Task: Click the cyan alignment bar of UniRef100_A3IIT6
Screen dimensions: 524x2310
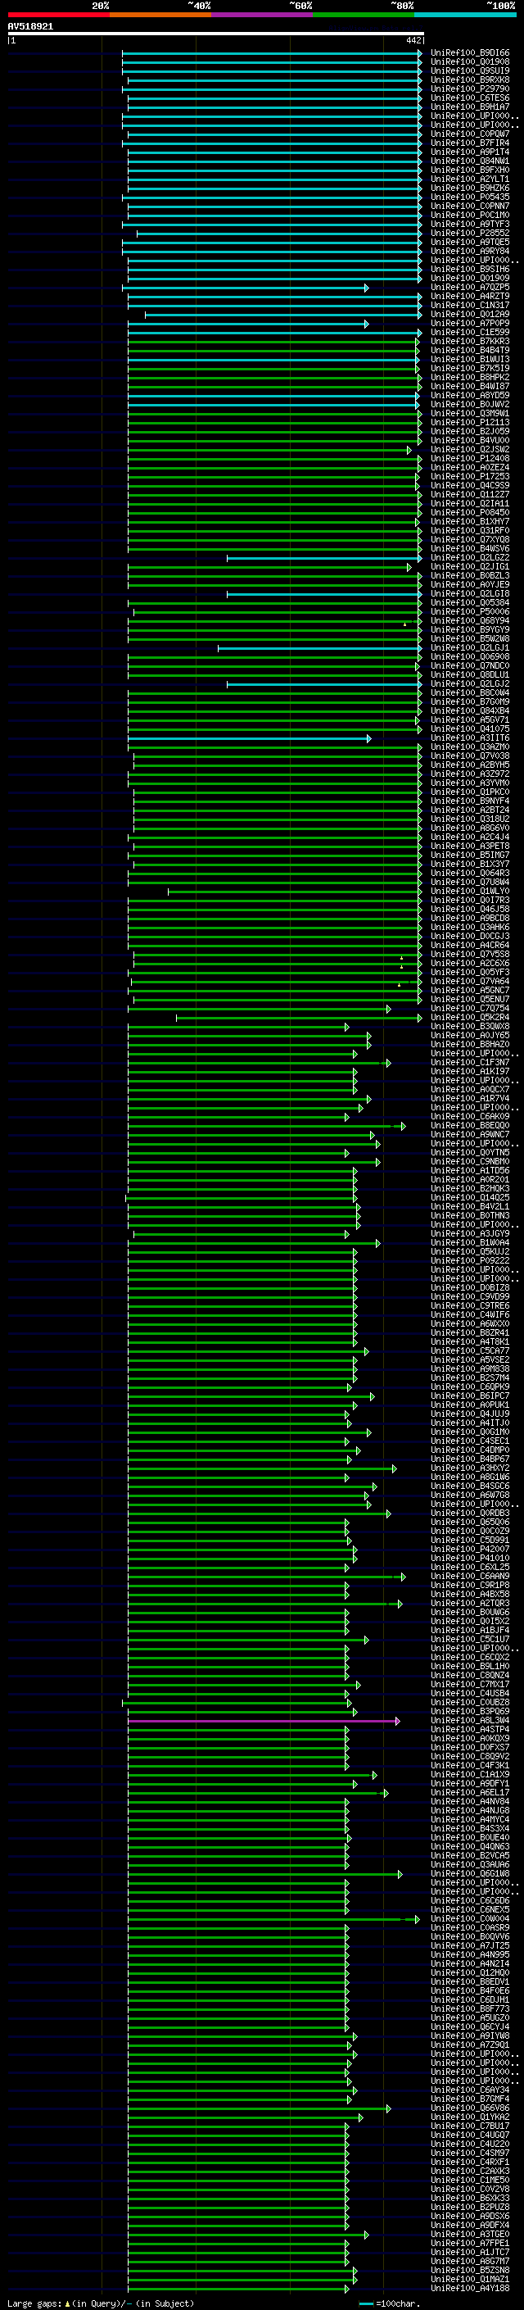Action: pos(249,738)
